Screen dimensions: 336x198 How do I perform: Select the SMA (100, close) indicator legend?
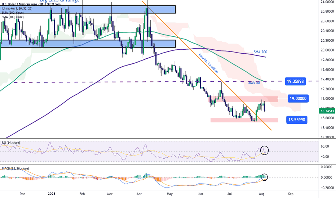pos(13,17)
